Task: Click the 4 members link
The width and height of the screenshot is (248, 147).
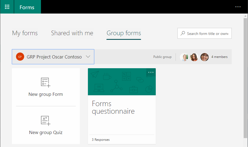Action: point(220,57)
